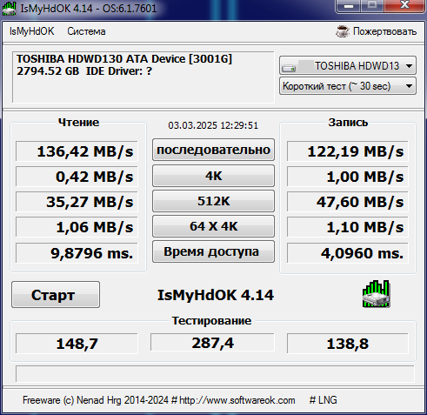Click the Время доступа button
Viewport: 427px width, 415px height.
[213, 251]
